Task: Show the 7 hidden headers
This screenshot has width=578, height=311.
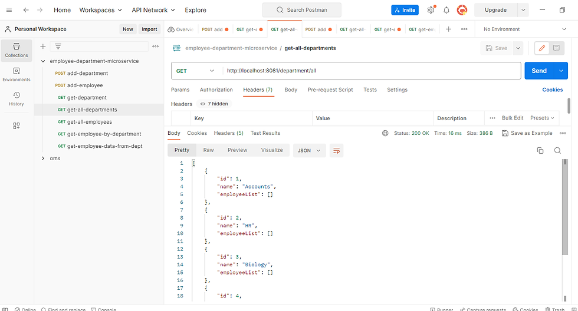Action: pyautogui.click(x=214, y=104)
